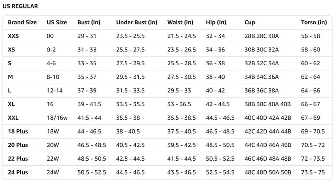The height and width of the screenshot is (182, 335).
Task: Click the US REGULAR heading
Action: (20, 6)
